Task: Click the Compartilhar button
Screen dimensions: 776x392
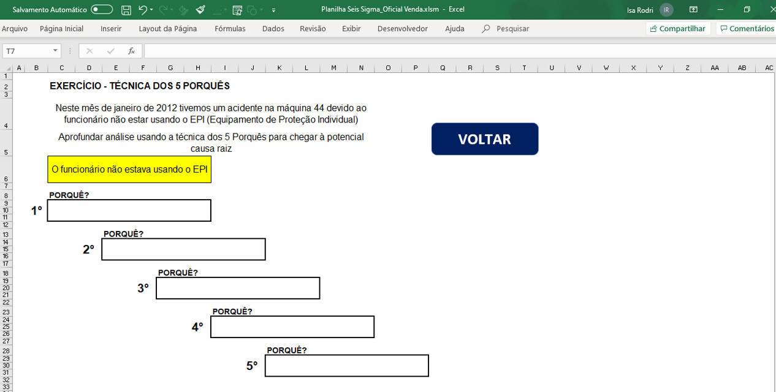Action: point(677,29)
